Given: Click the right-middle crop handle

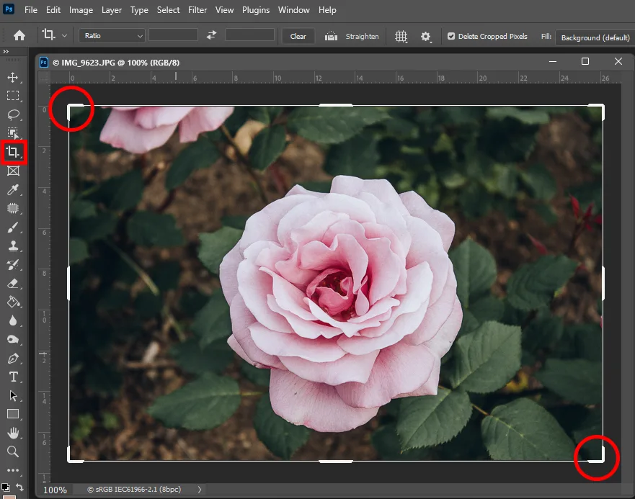Looking at the screenshot, I should tap(603, 283).
